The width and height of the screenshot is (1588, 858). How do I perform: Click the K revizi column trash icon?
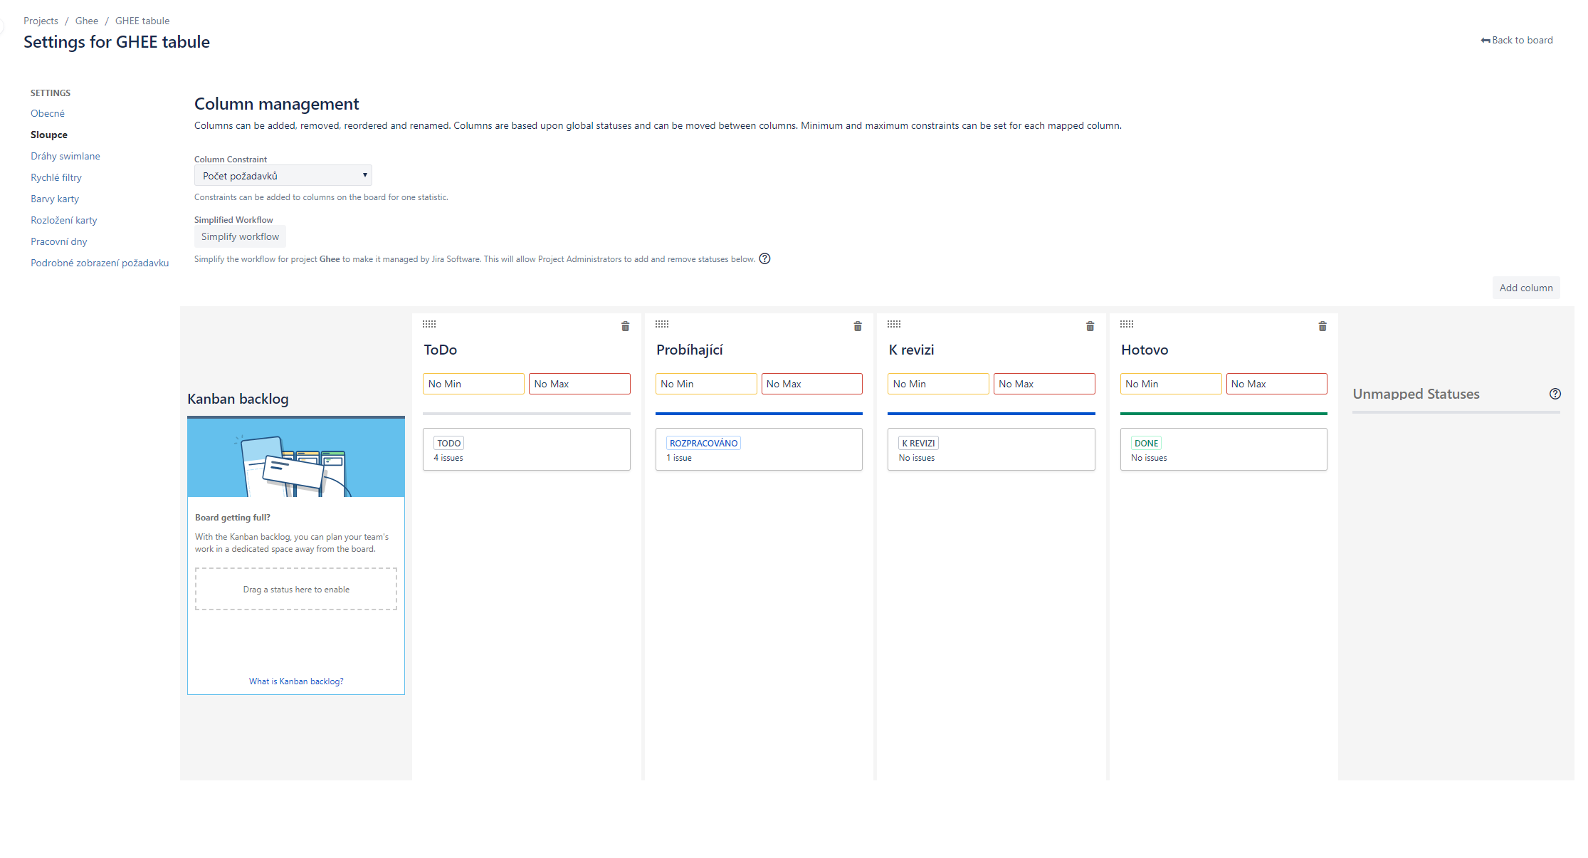1090,326
